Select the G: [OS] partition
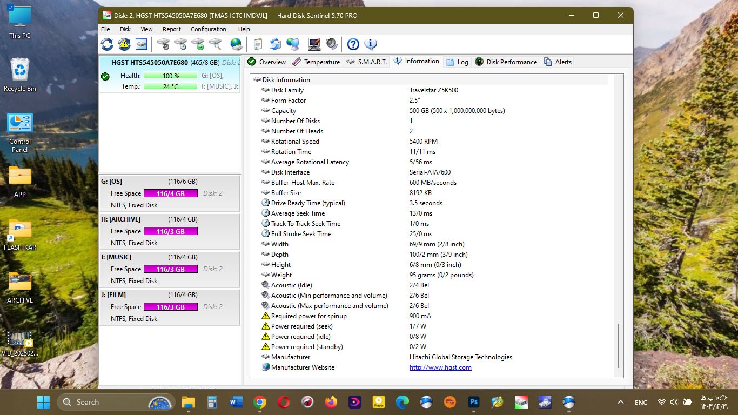This screenshot has height=415, width=738. coord(170,193)
